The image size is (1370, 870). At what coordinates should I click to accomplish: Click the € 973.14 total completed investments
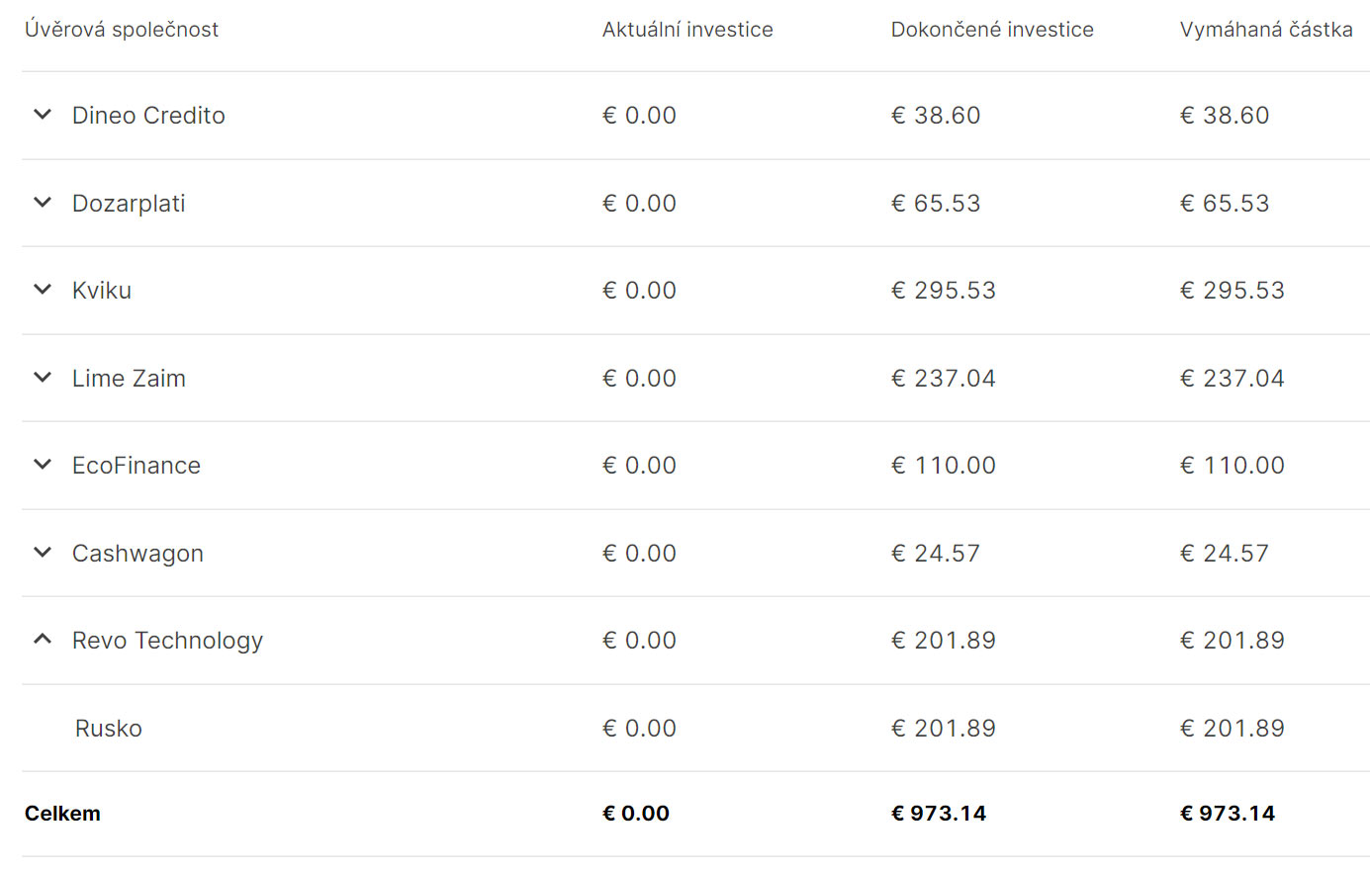coord(939,814)
